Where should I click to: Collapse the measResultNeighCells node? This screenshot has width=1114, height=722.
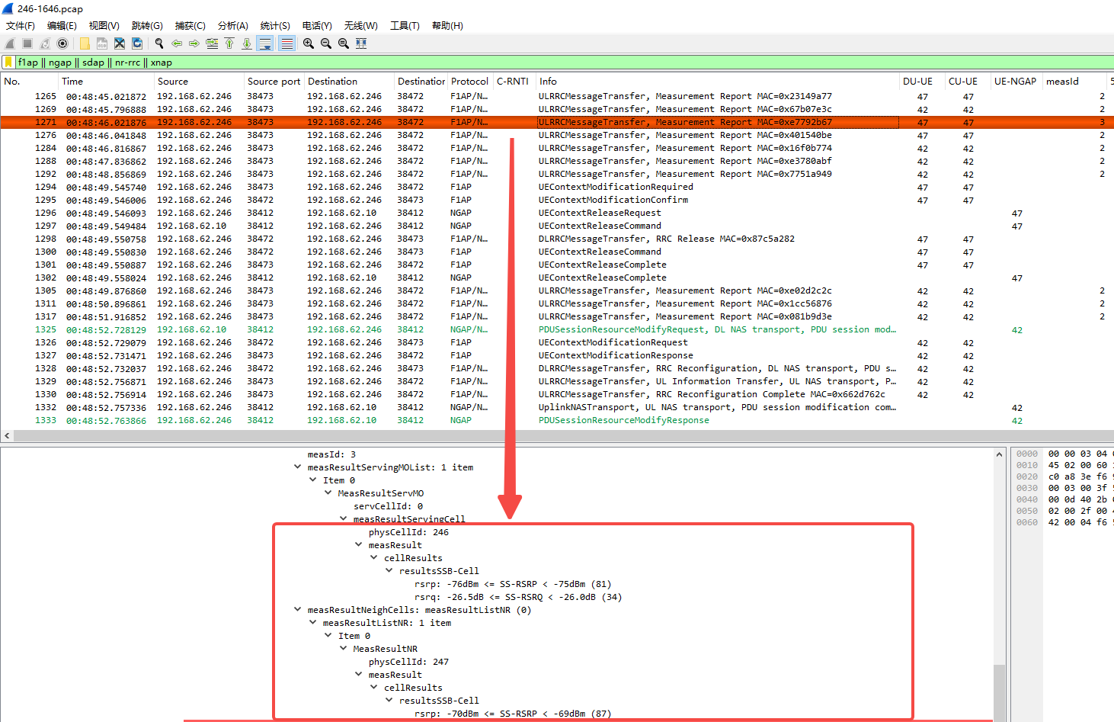coord(297,610)
